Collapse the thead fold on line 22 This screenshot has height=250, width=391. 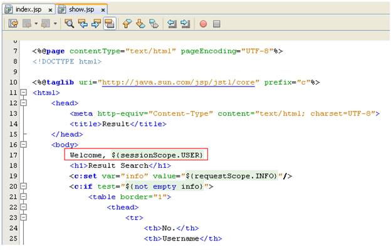click(23, 207)
